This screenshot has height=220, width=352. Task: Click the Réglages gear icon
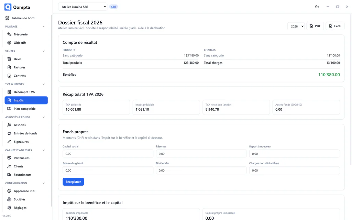click(x=9, y=208)
